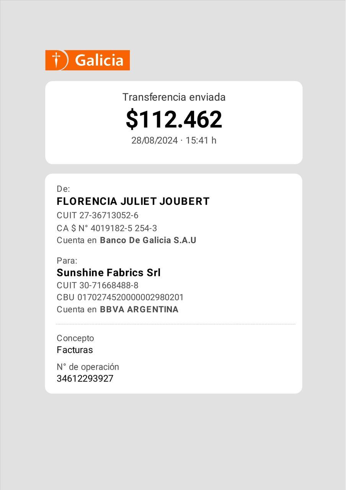The image size is (346, 490).
Task: Select operation number 34612293927
Action: pos(85,379)
